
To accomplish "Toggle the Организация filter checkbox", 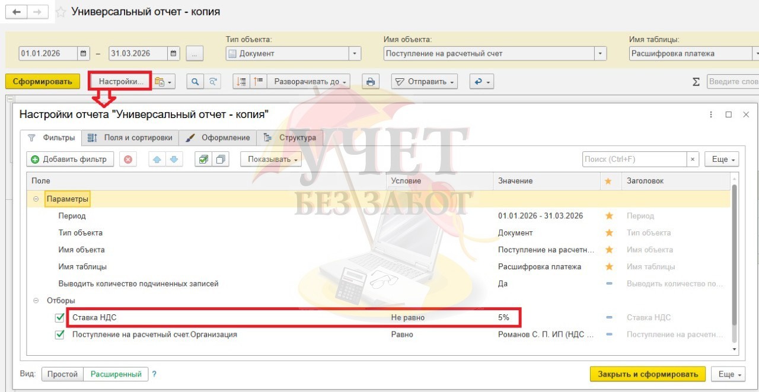I will tap(60, 334).
